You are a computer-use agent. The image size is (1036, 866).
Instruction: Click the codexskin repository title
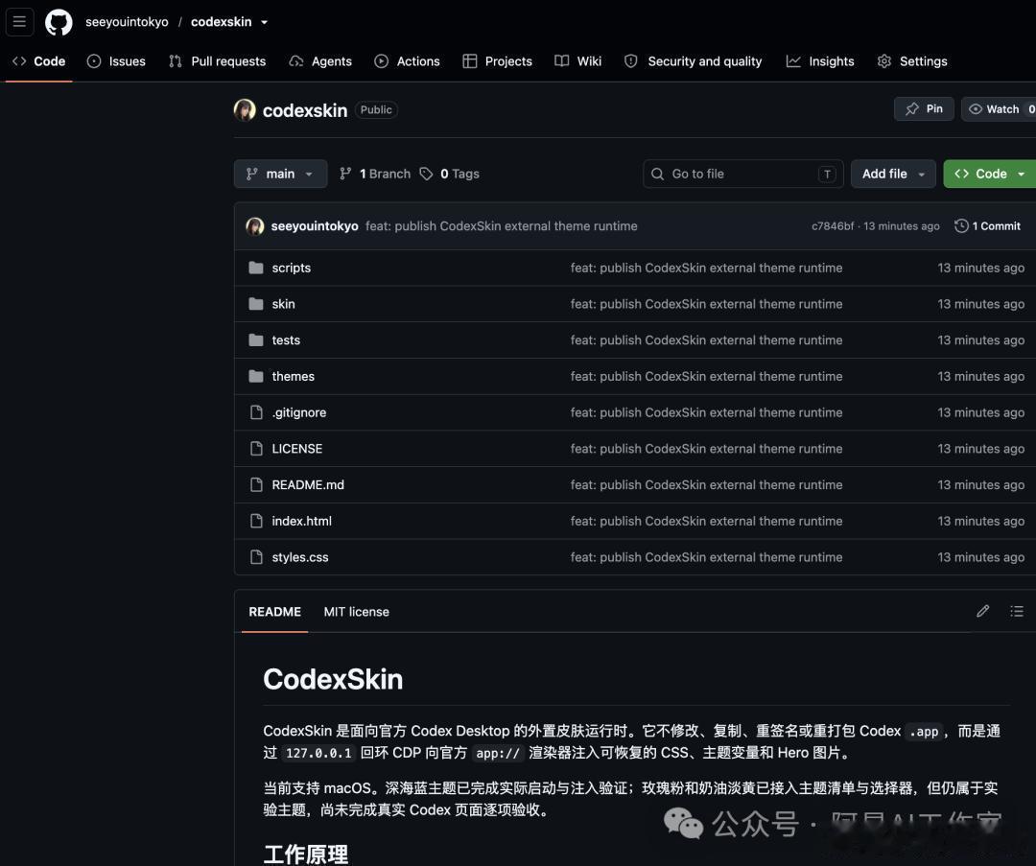[305, 110]
